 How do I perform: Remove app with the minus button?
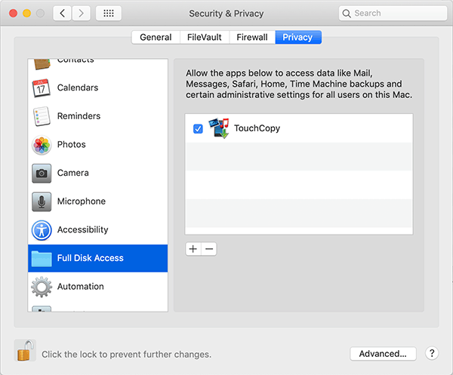pos(209,248)
